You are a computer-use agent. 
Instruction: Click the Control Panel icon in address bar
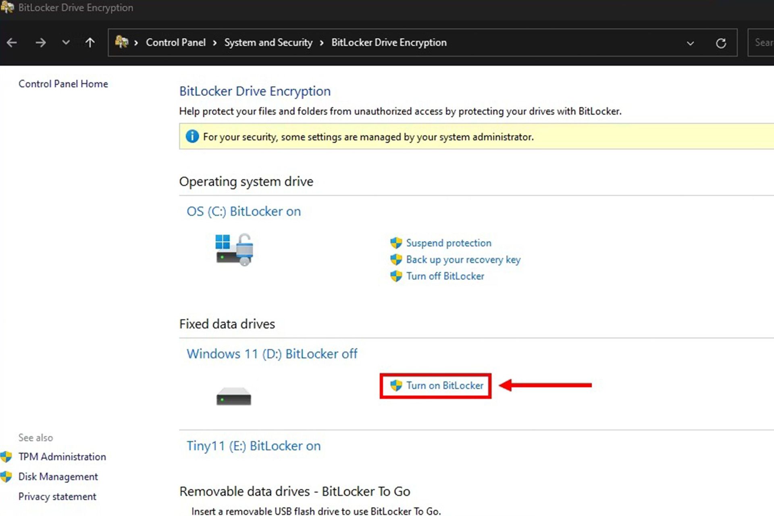121,42
